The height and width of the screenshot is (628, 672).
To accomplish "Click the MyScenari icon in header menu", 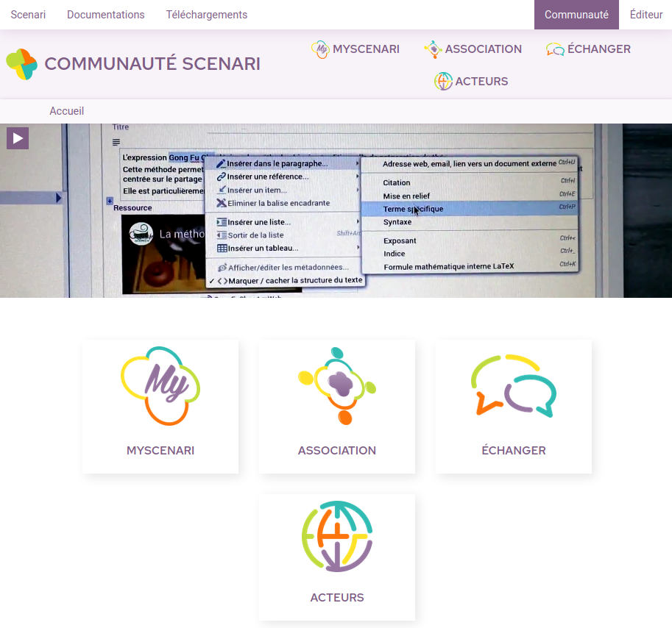I will click(320, 49).
